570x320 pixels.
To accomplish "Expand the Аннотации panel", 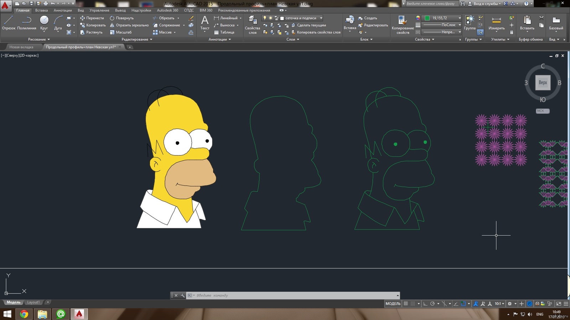I will (220, 39).
